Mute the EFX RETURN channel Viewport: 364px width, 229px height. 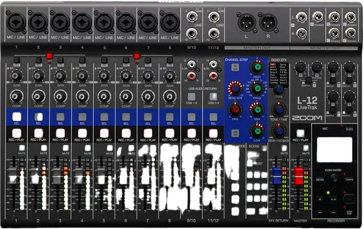(x=284, y=148)
